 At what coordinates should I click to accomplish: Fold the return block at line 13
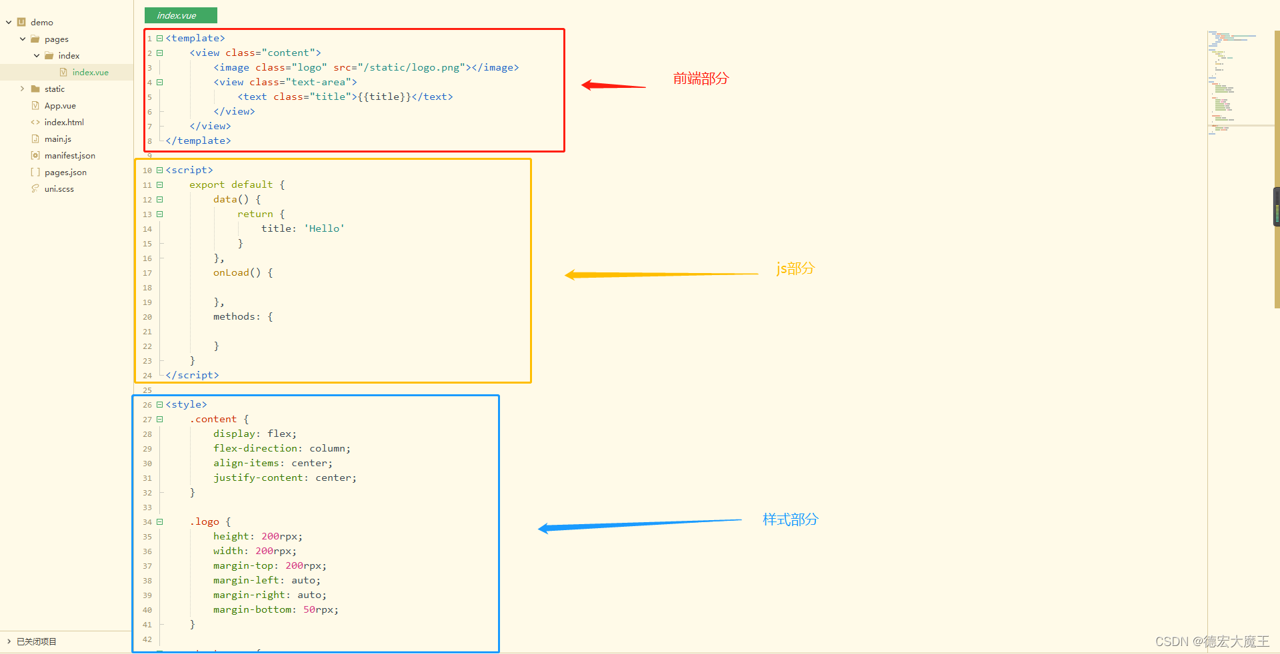coord(160,214)
